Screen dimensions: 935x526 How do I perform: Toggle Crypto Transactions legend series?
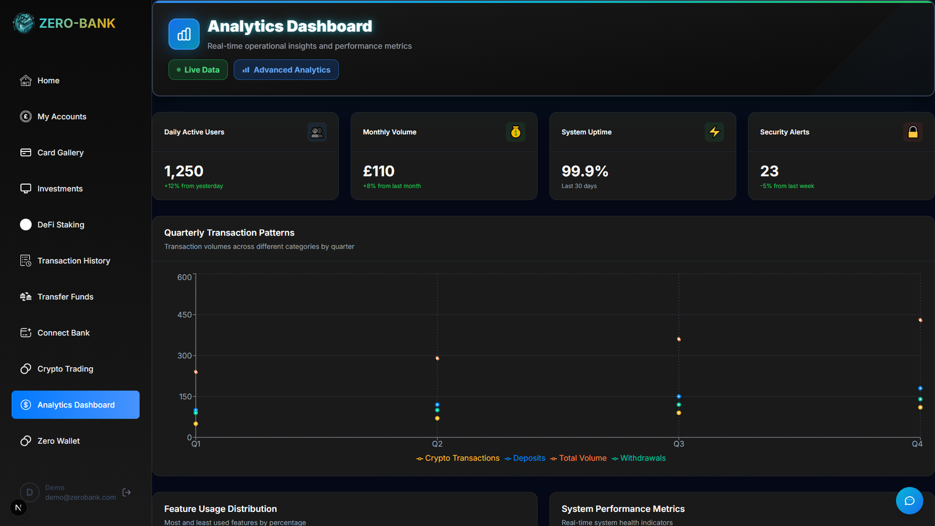pyautogui.click(x=458, y=458)
